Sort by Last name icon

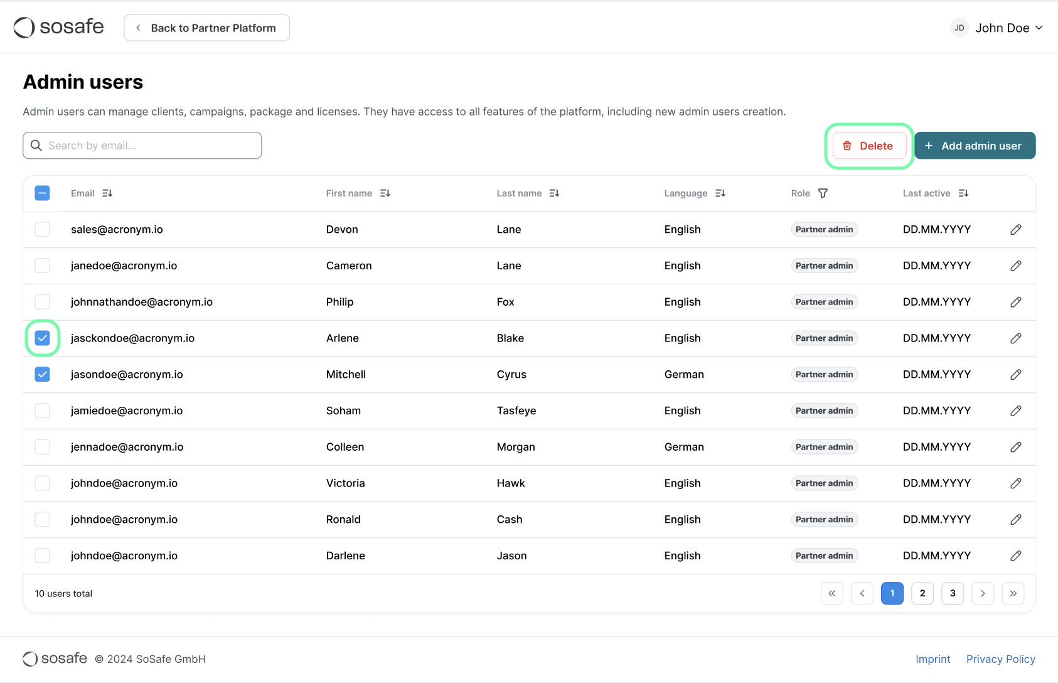pyautogui.click(x=554, y=193)
